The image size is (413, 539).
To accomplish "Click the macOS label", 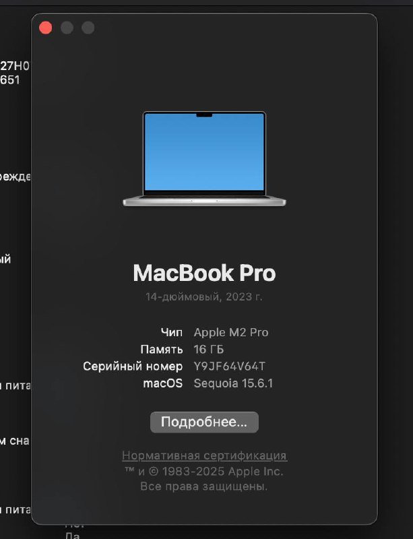I will (x=162, y=383).
